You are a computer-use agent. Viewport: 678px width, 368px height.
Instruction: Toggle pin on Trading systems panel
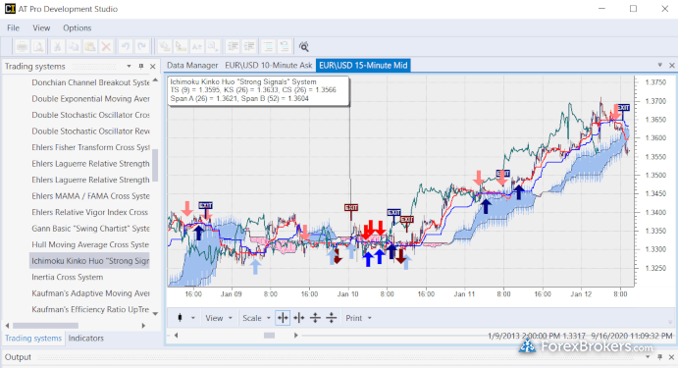tap(141, 66)
